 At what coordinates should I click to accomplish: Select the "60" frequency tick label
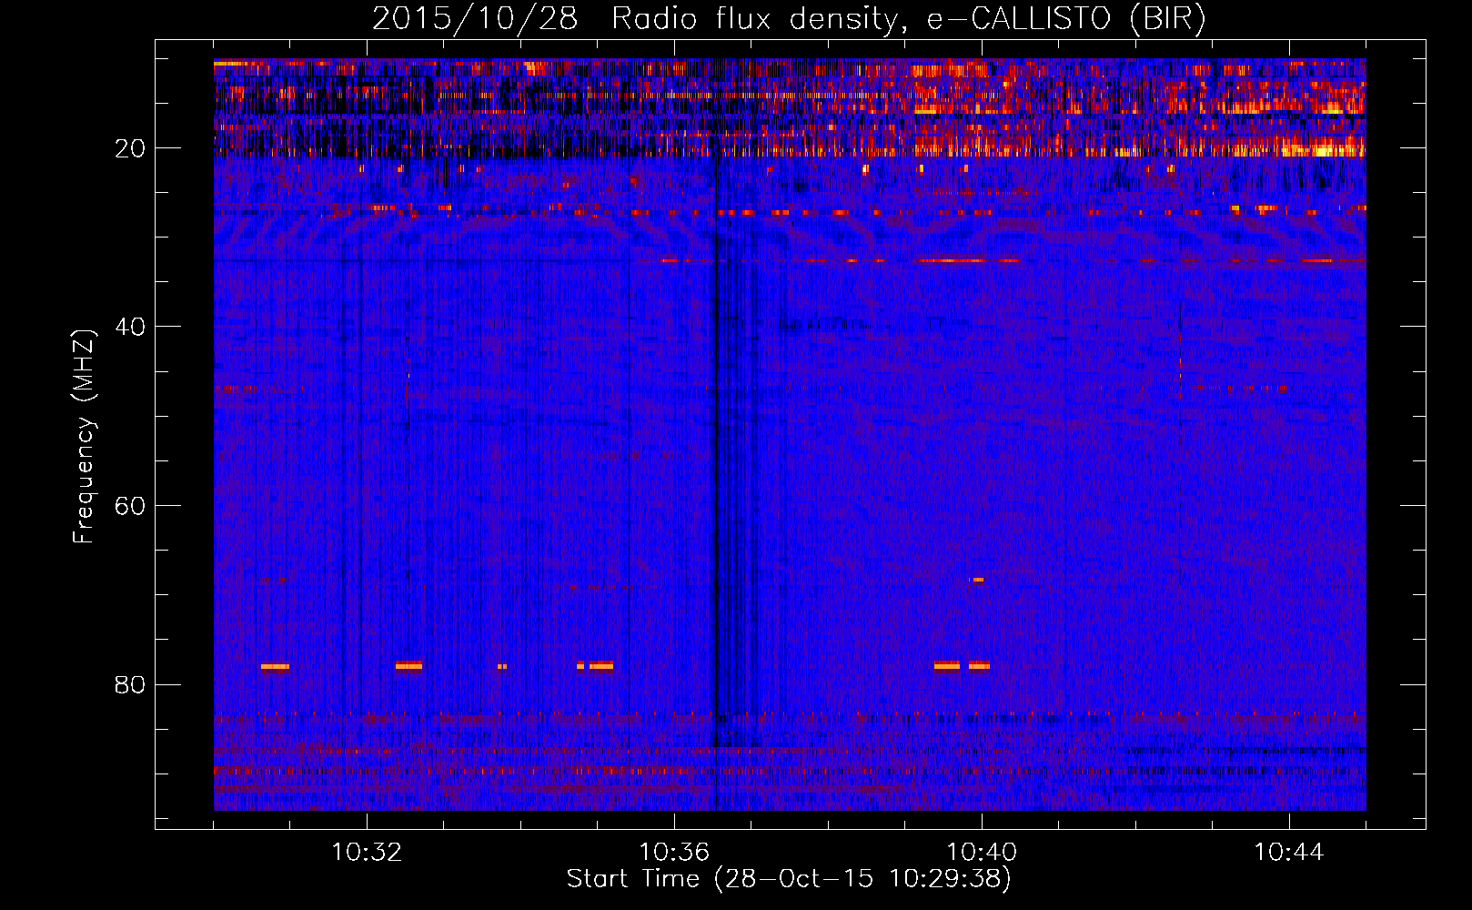pyautogui.click(x=131, y=506)
